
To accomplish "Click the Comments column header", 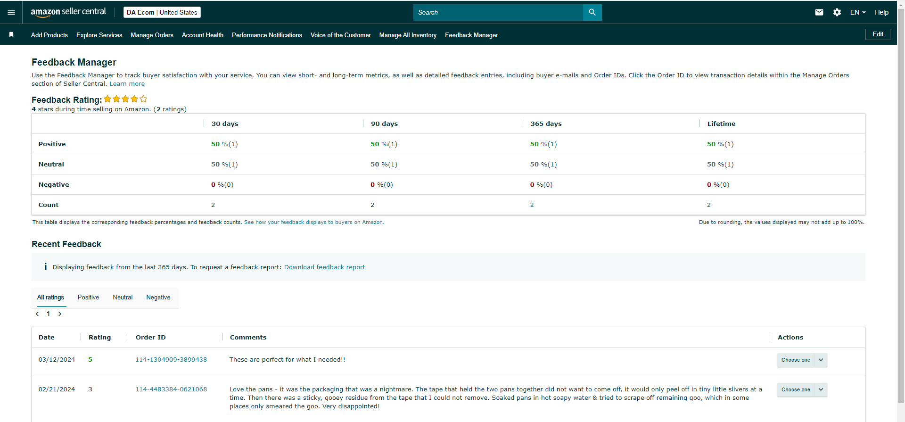I will pyautogui.click(x=248, y=338).
